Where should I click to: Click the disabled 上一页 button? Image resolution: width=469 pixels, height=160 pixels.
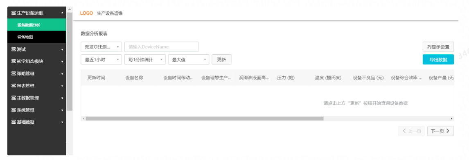click(x=412, y=131)
